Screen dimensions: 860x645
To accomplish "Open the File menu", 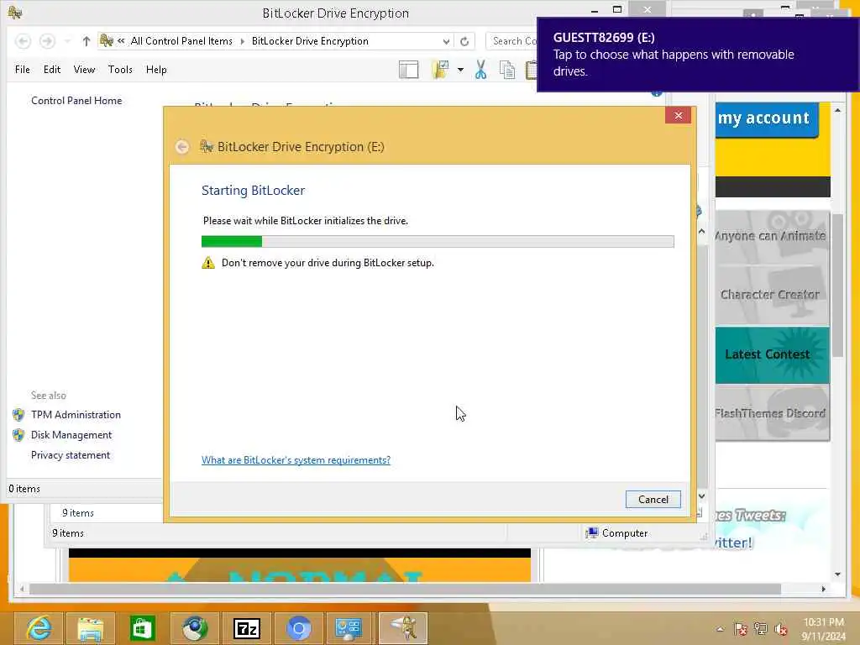I will click(x=23, y=70).
